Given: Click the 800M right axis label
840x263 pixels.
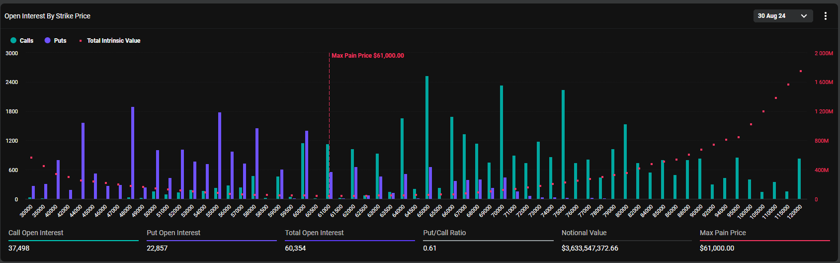Looking at the screenshot, I should 822,141.
